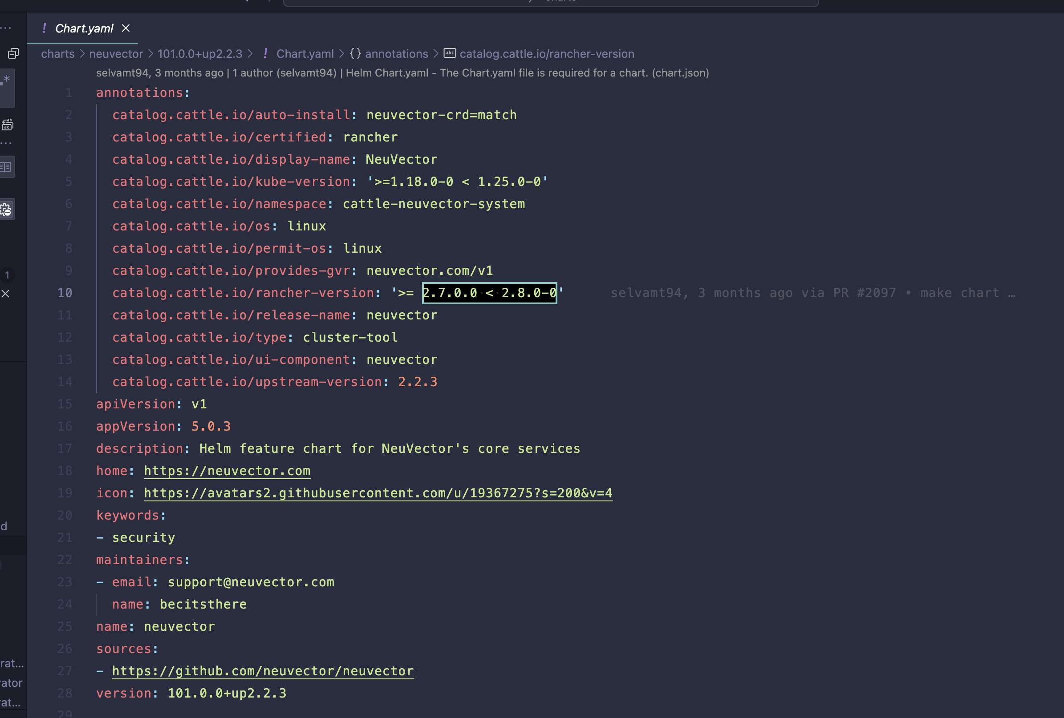Click the abc symbol before rancher-version in breadcrumb
Image resolution: width=1064 pixels, height=718 pixels.
click(450, 53)
